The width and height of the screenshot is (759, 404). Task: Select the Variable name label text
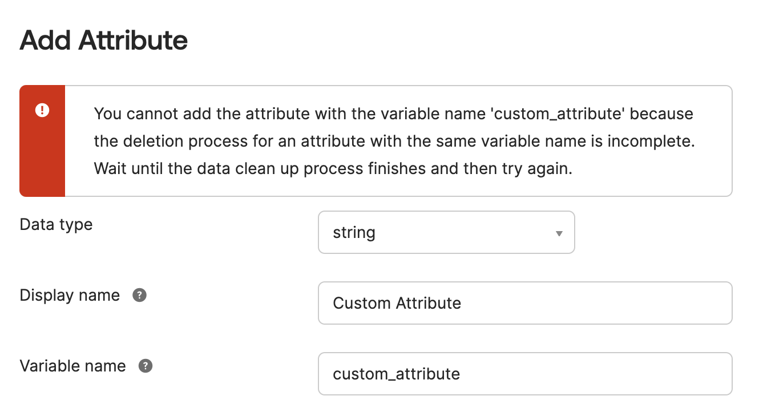72,366
